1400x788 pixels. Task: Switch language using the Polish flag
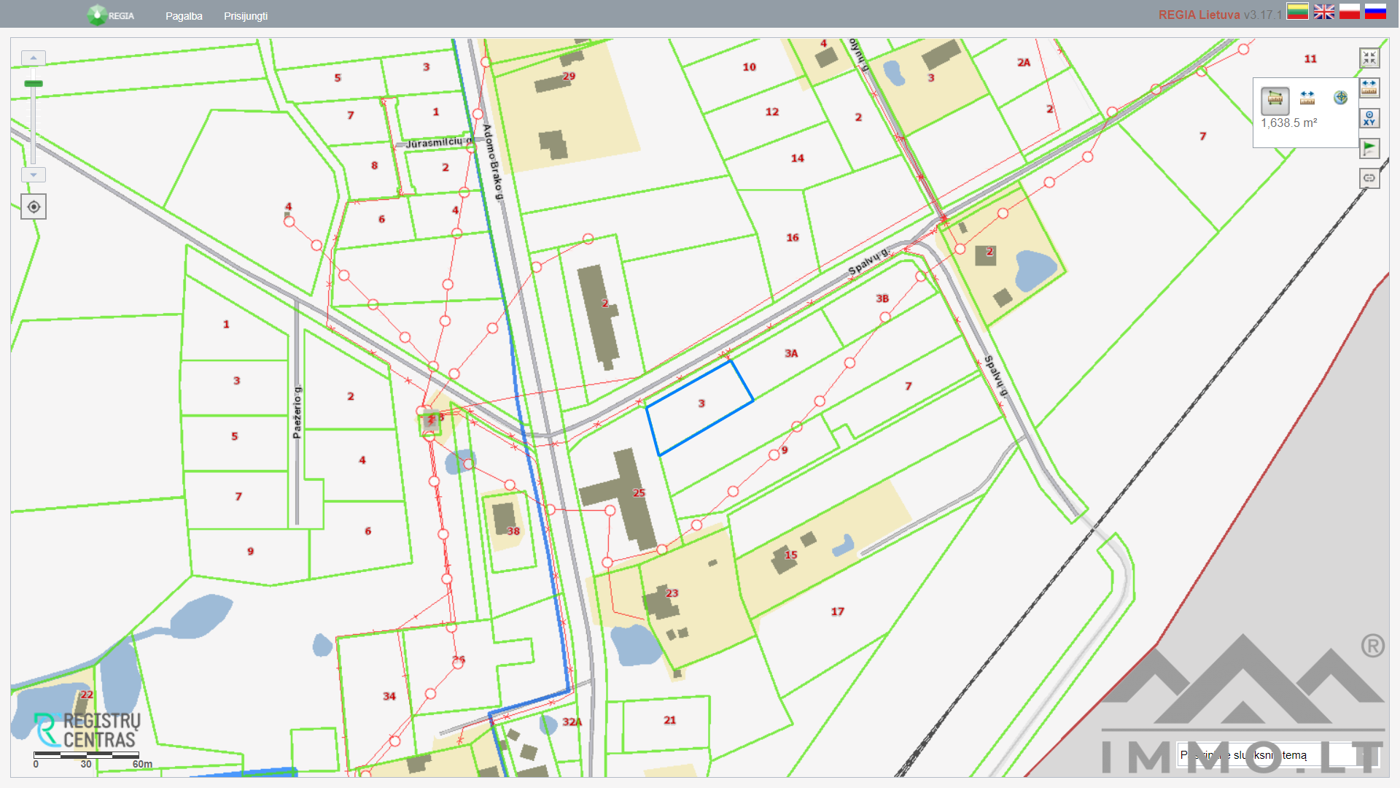pos(1350,12)
